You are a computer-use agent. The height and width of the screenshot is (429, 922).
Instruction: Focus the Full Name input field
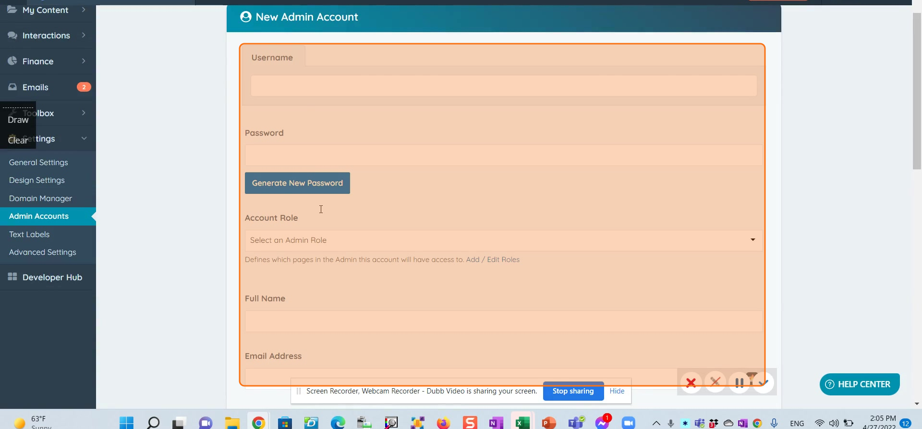504,321
